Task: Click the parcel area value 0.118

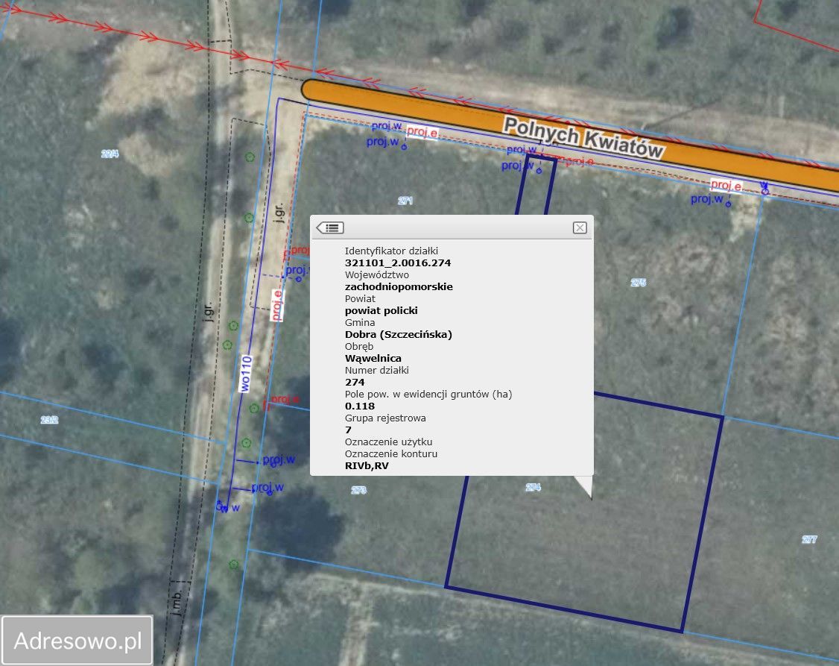Action: [360, 406]
